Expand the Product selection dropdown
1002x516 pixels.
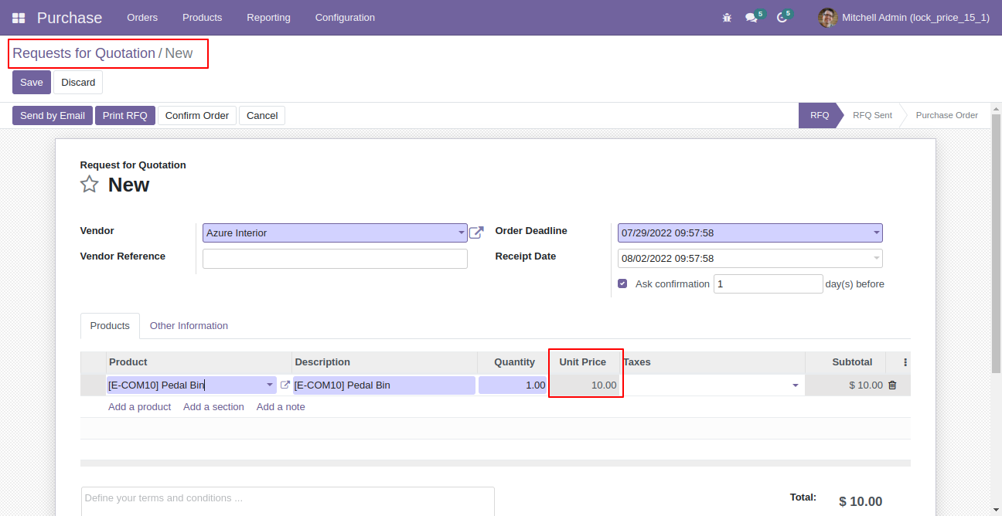click(x=270, y=385)
